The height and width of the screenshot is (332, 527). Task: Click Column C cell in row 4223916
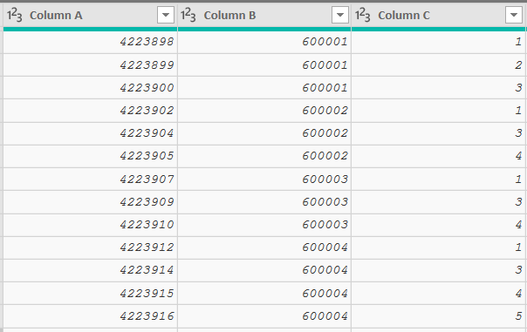(x=438, y=316)
